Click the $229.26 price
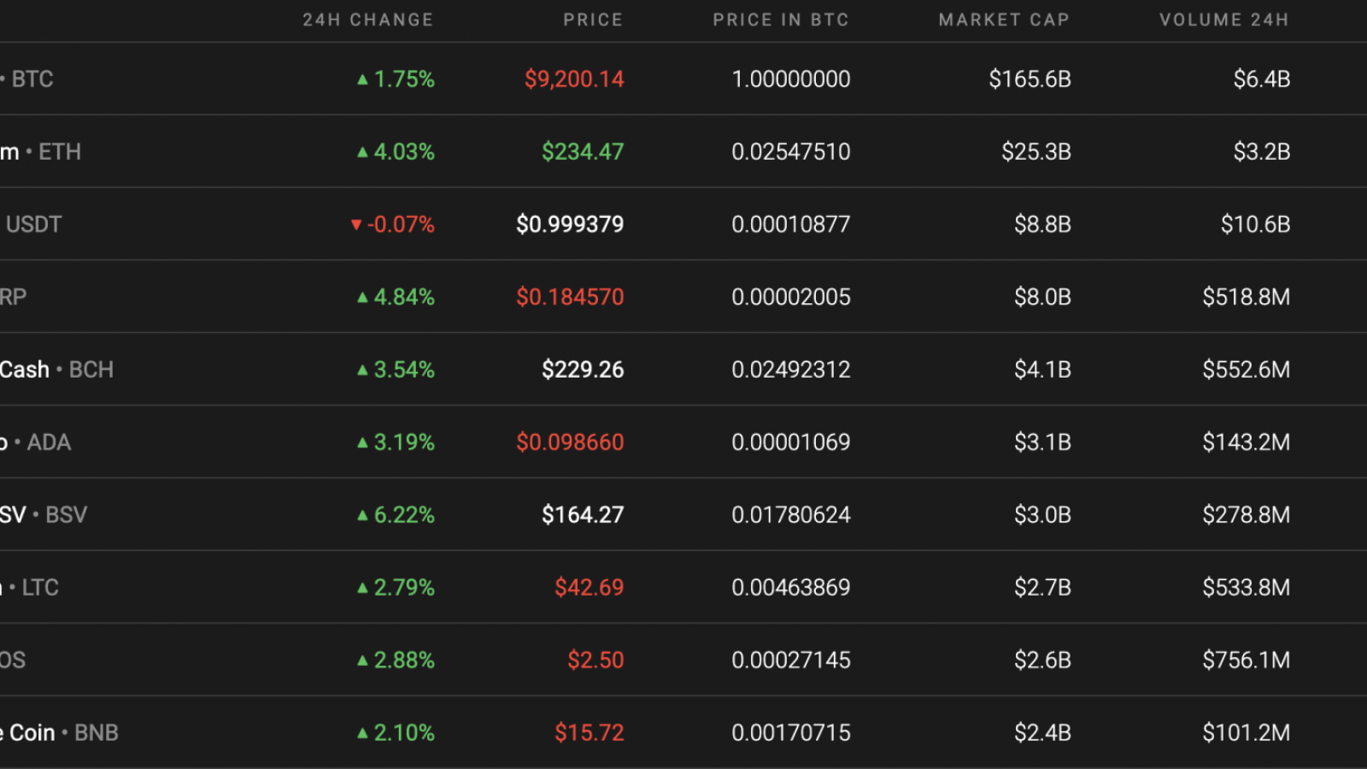The height and width of the screenshot is (769, 1367). tap(583, 369)
